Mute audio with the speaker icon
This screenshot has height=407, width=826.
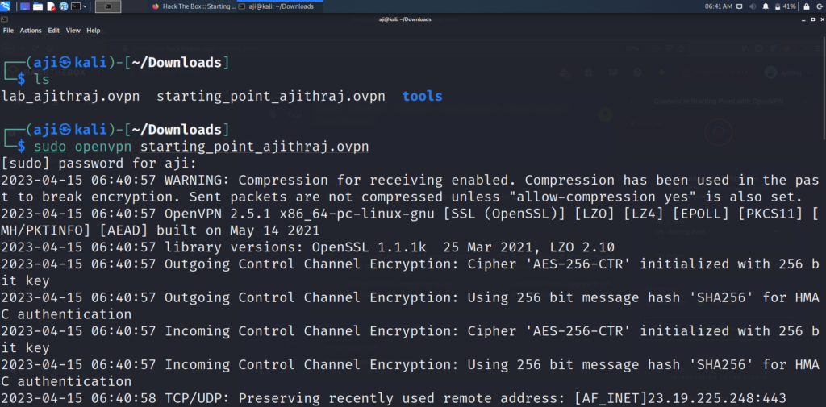coord(753,6)
